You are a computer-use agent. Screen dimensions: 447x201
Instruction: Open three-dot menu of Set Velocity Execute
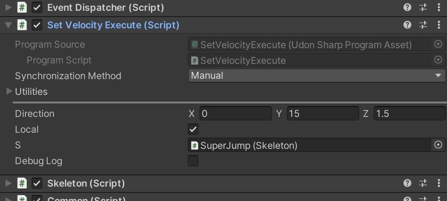439,25
